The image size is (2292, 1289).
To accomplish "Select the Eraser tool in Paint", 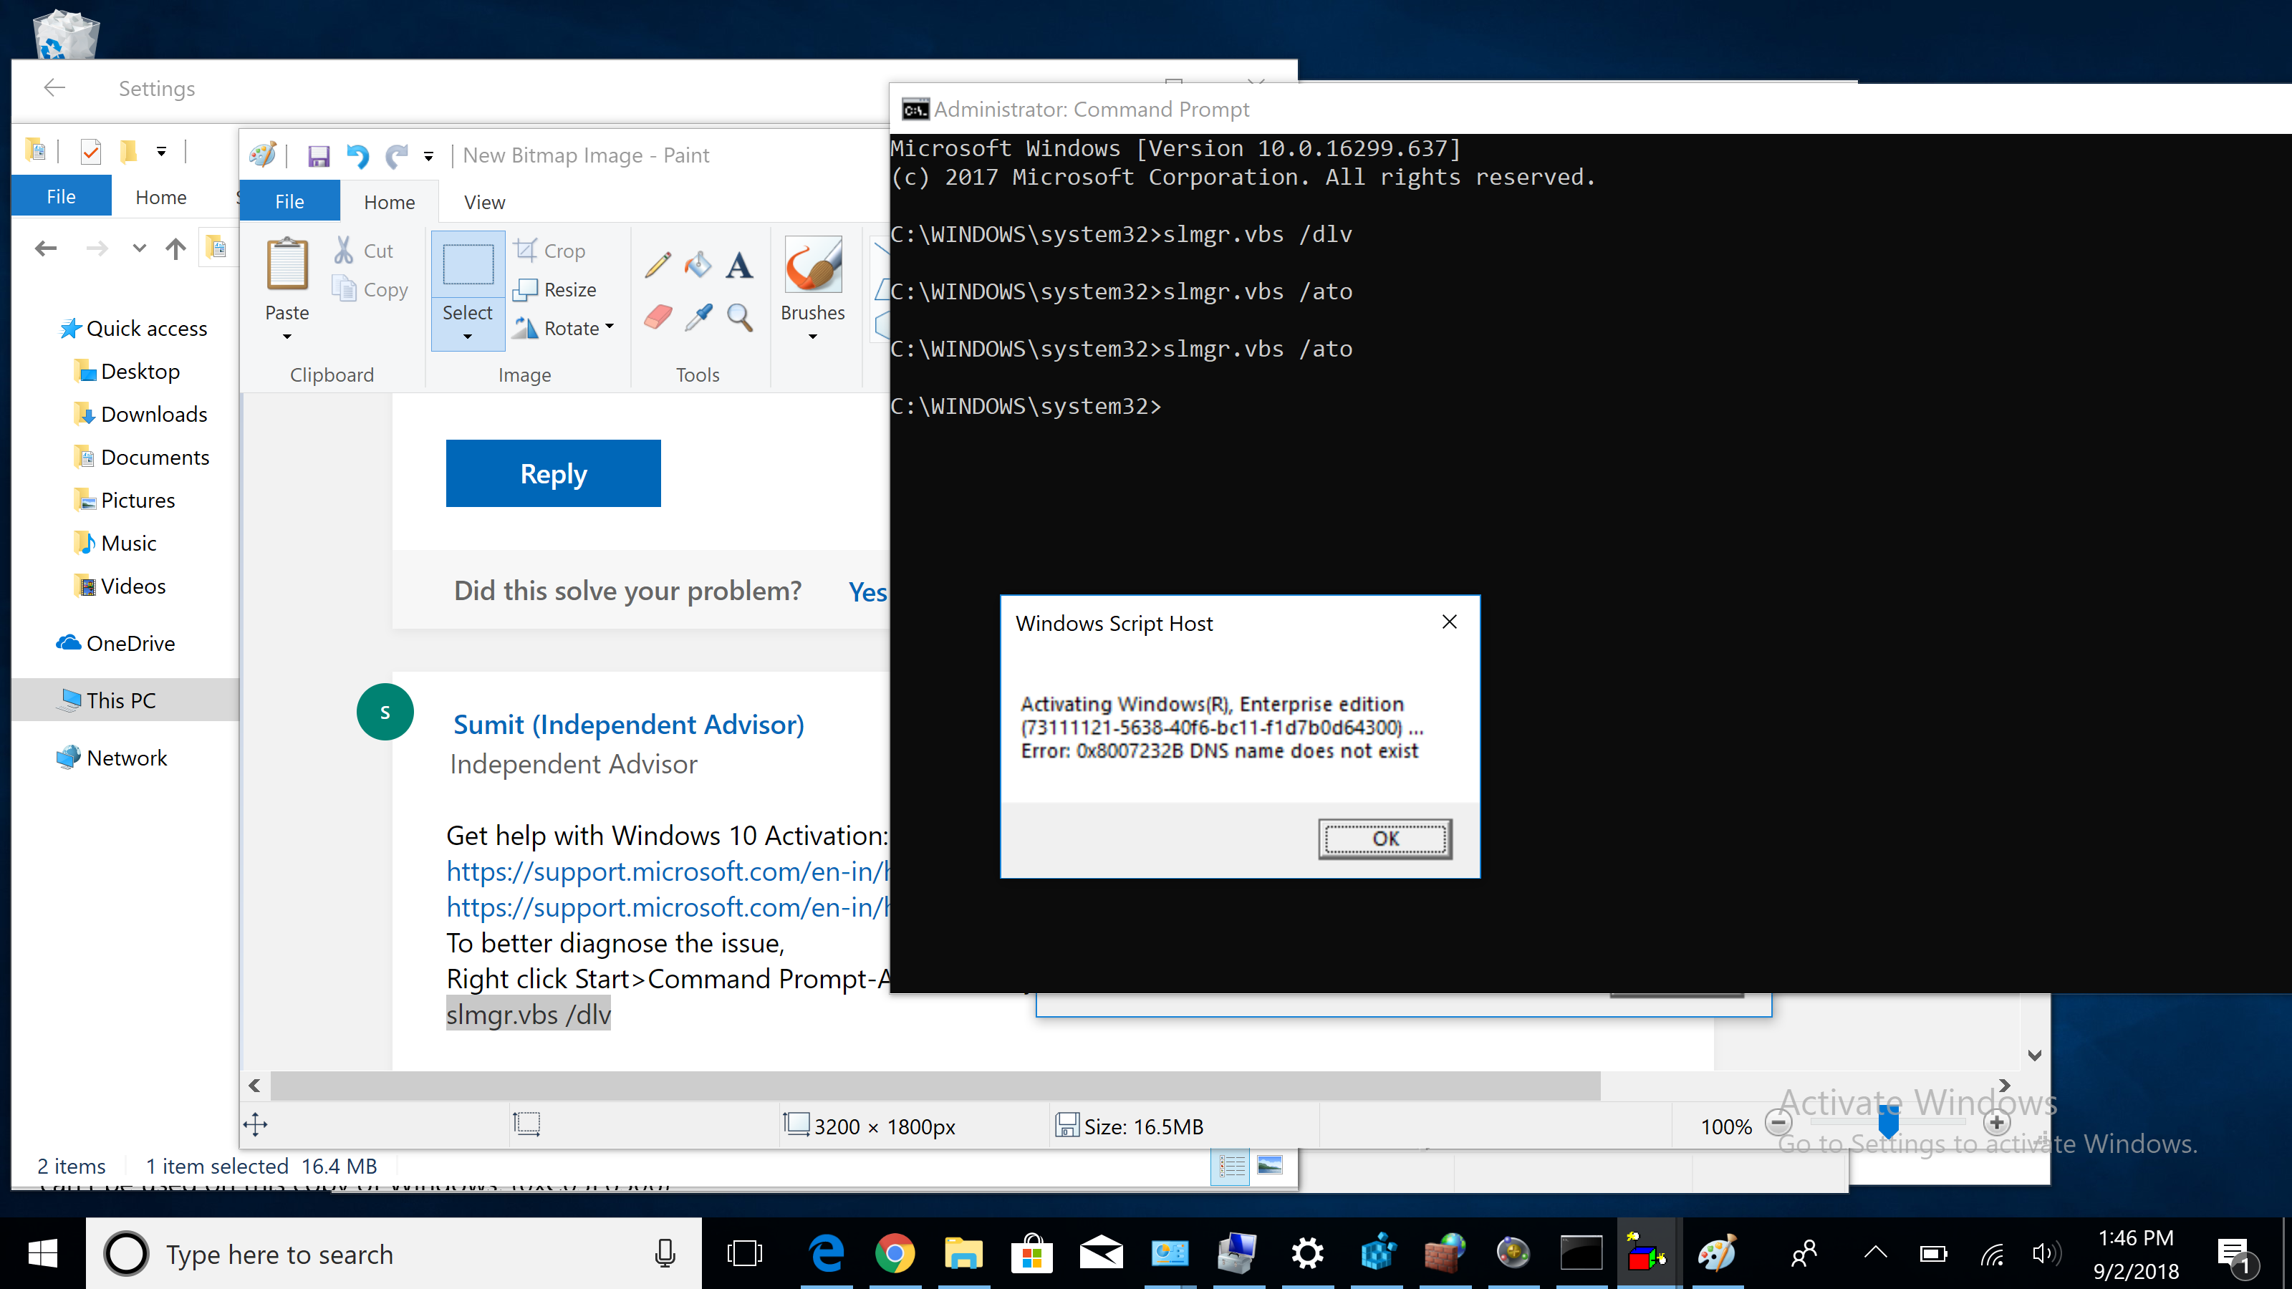I will pyautogui.click(x=658, y=317).
